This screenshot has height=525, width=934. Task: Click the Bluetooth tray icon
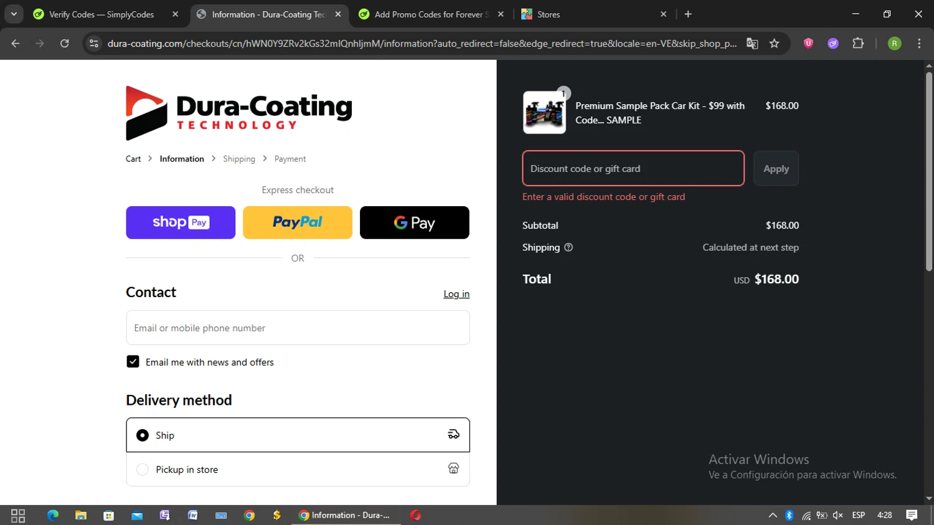(789, 515)
